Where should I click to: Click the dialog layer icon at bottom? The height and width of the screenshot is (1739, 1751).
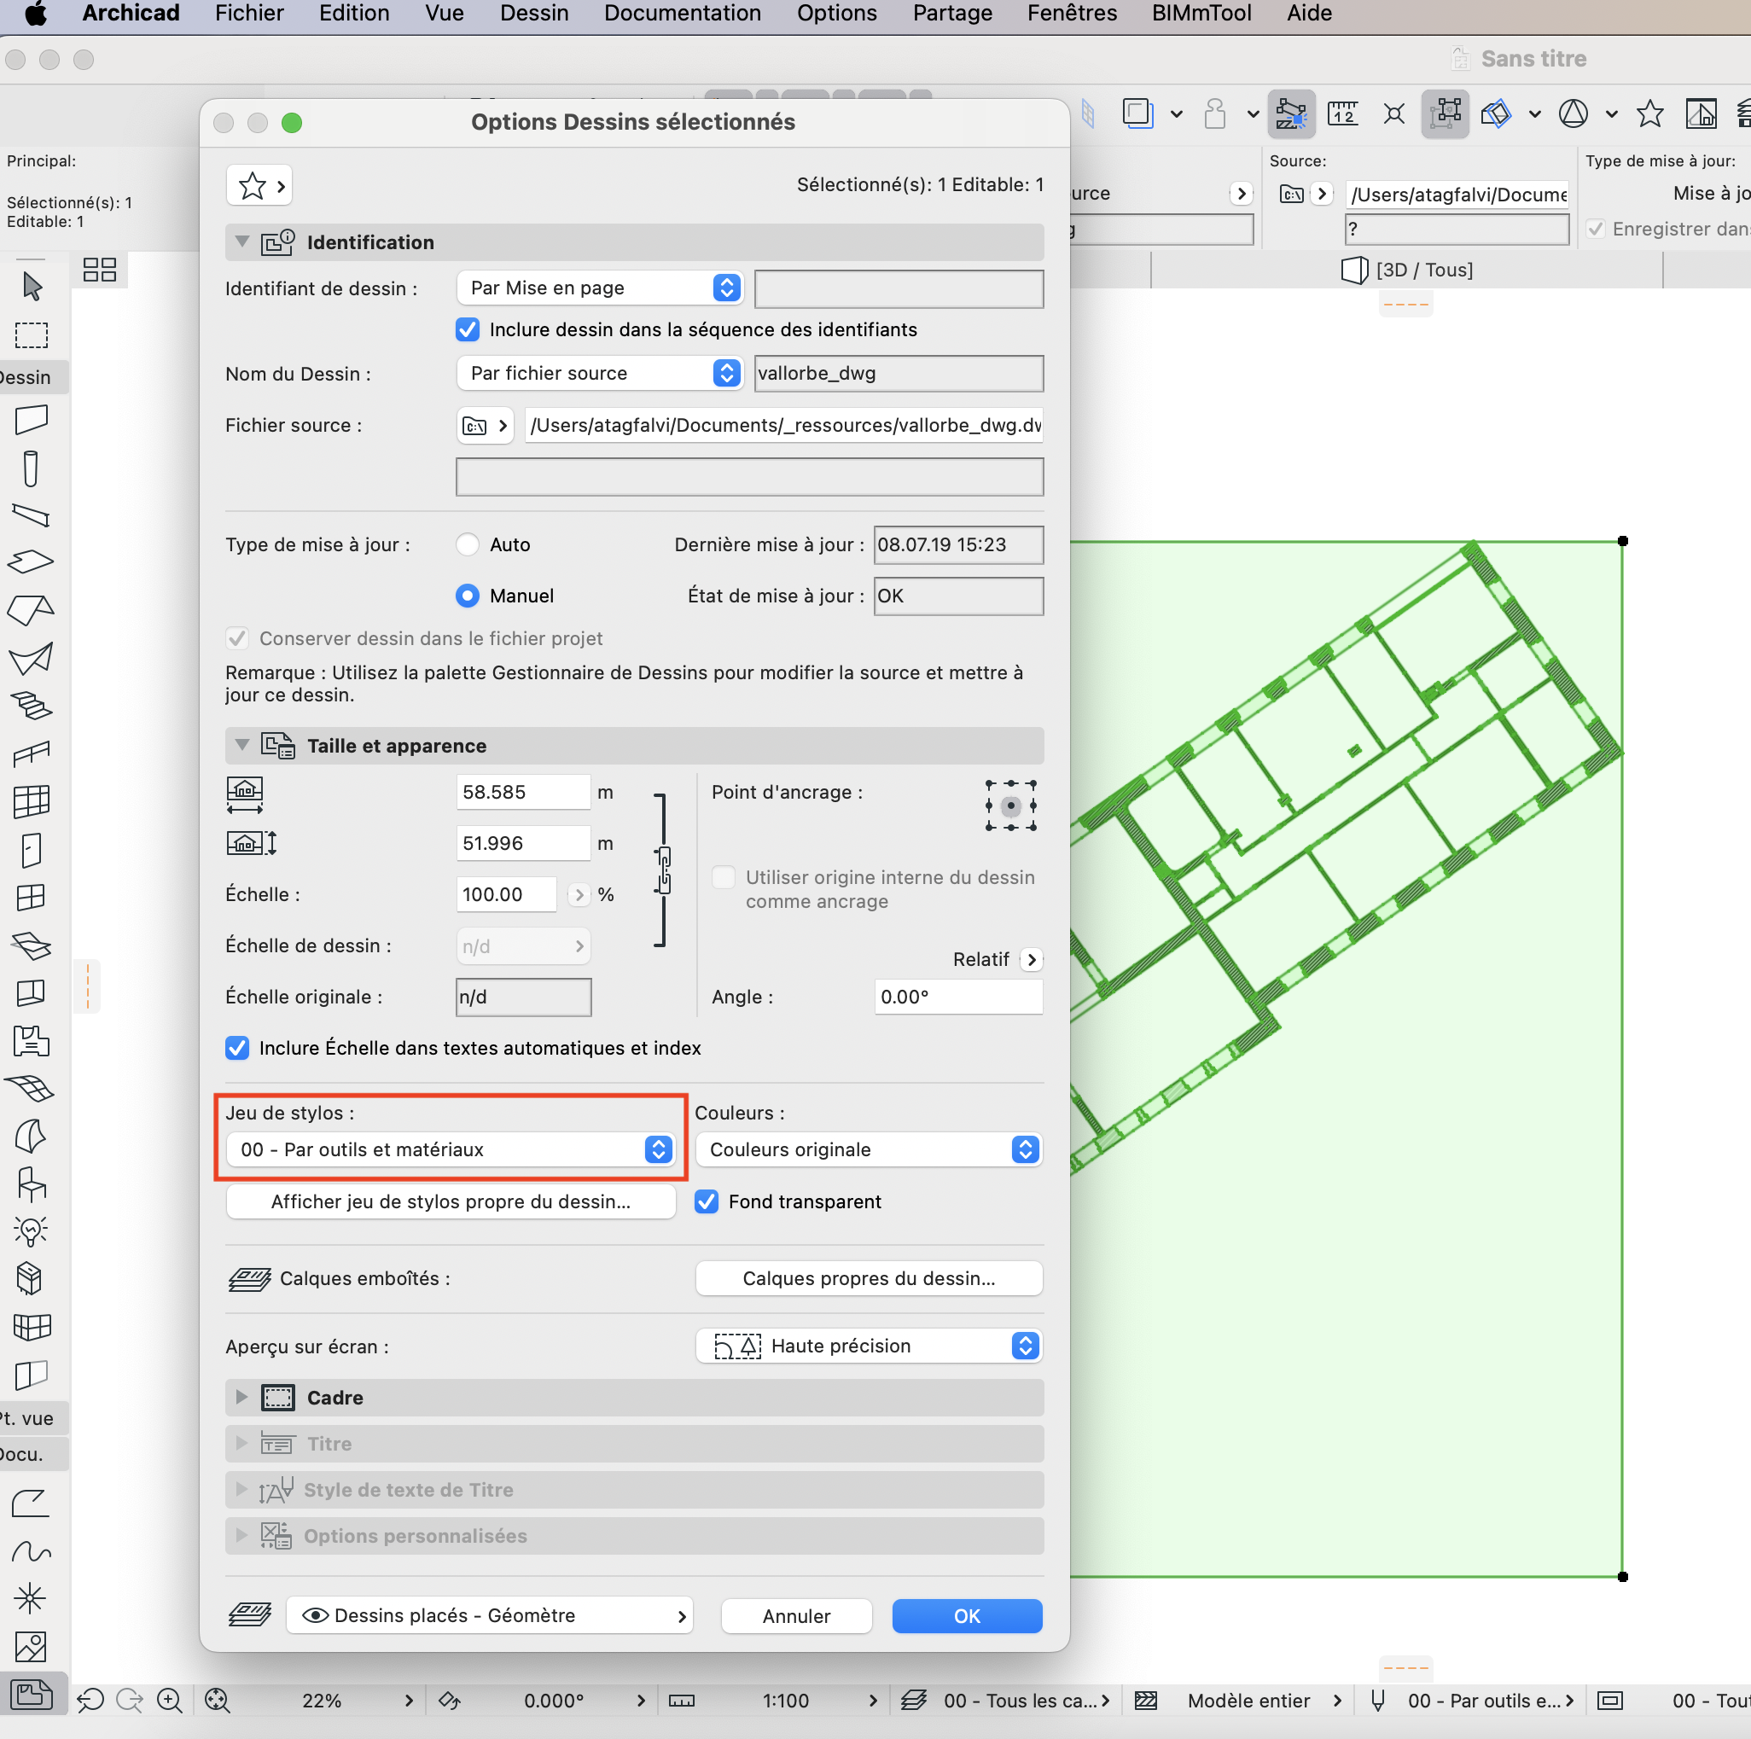[250, 1615]
